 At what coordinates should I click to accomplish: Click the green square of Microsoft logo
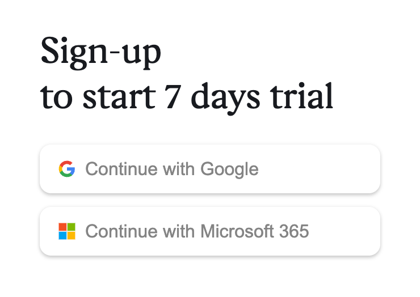point(72,227)
